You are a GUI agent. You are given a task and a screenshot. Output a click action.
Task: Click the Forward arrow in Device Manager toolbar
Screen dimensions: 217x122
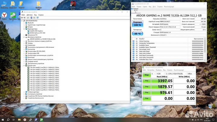24,18
